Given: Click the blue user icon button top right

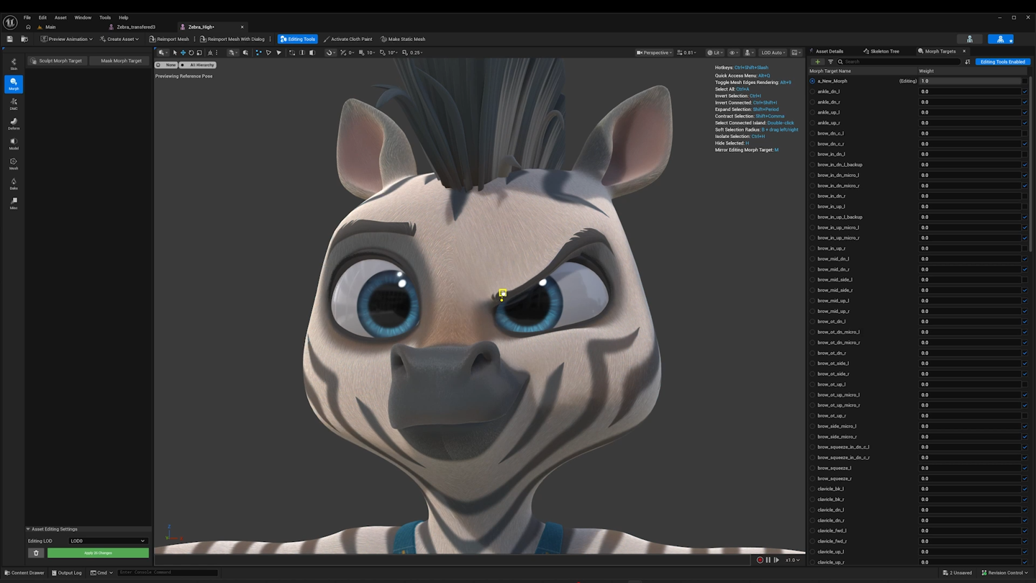Looking at the screenshot, I should point(1001,39).
